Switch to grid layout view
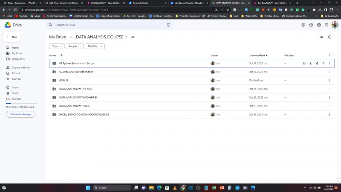This screenshot has height=192, width=341. click(321, 37)
